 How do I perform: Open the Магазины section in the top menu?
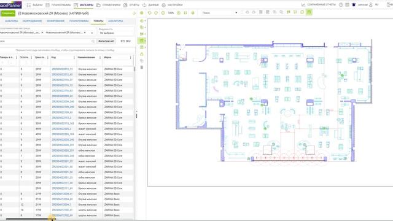pyautogui.click(x=84, y=5)
